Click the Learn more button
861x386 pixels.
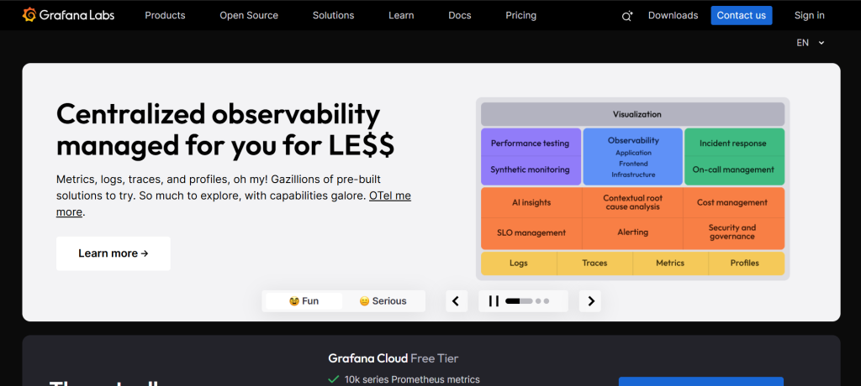pos(114,253)
